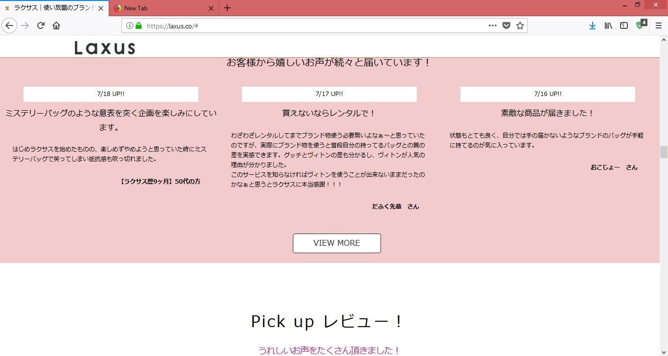668x356 pixels.
Task: Open the page actions three-dot menu
Action: click(493, 25)
